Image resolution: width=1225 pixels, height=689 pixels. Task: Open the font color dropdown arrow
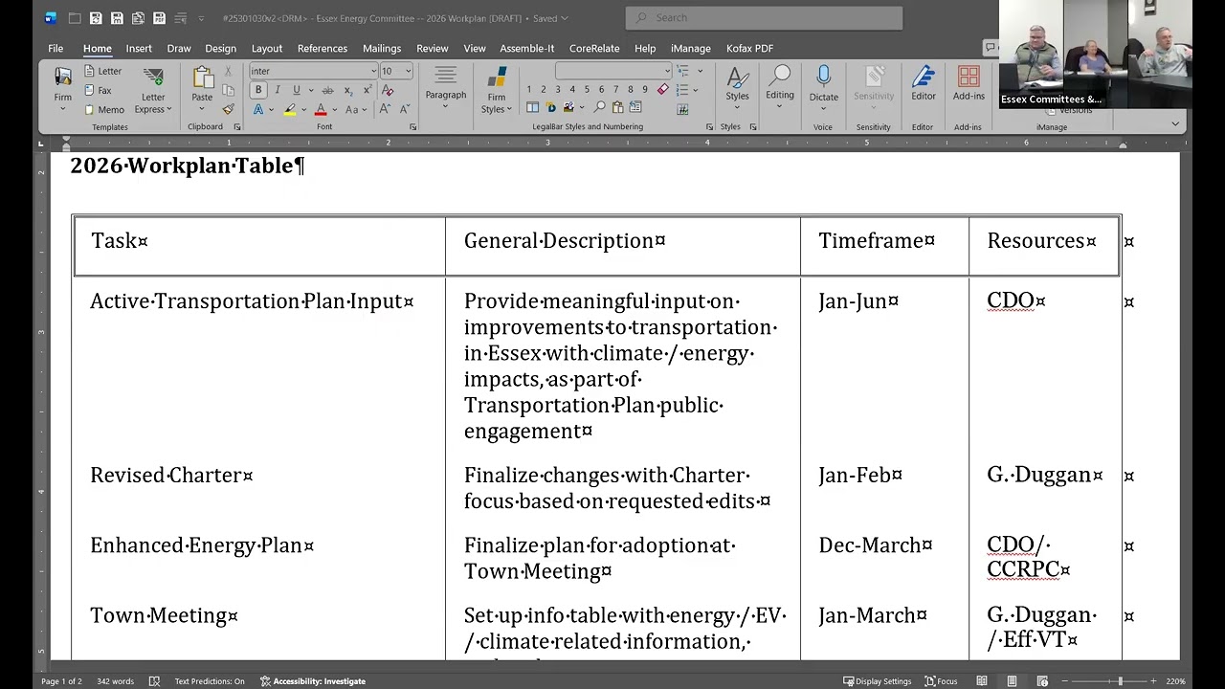pyautogui.click(x=335, y=109)
